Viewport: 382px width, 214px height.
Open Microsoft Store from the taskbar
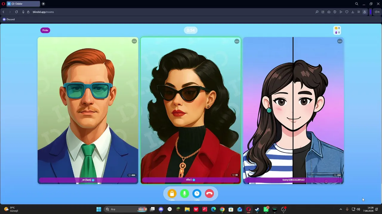pyautogui.click(x=231, y=209)
